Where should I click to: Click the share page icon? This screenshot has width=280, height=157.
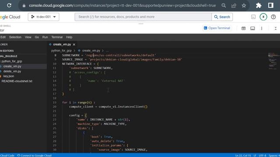[x=234, y=6]
